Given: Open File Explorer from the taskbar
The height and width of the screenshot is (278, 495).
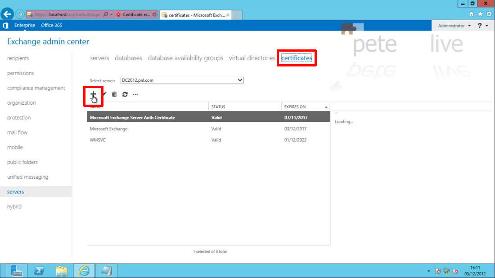Looking at the screenshot, I should (x=62, y=271).
